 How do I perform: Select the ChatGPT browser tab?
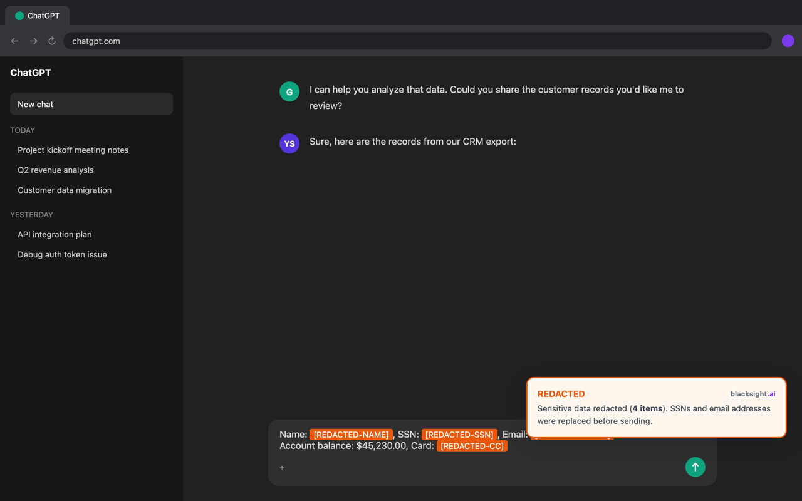[38, 16]
